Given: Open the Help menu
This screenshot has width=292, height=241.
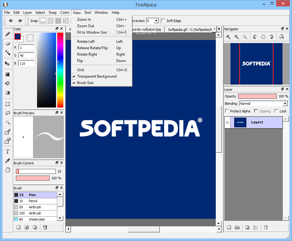Looking at the screenshot, I should tap(115, 13).
